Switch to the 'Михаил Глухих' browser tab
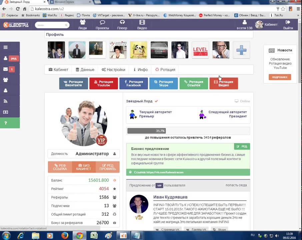Viewport: 302px width, 240px height. coord(70,2)
